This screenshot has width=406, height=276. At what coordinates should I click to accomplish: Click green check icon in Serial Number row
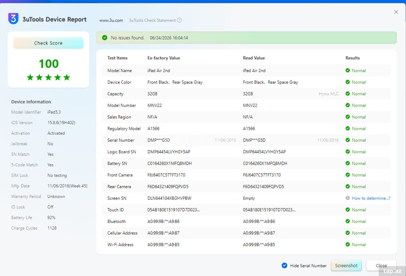(x=348, y=140)
